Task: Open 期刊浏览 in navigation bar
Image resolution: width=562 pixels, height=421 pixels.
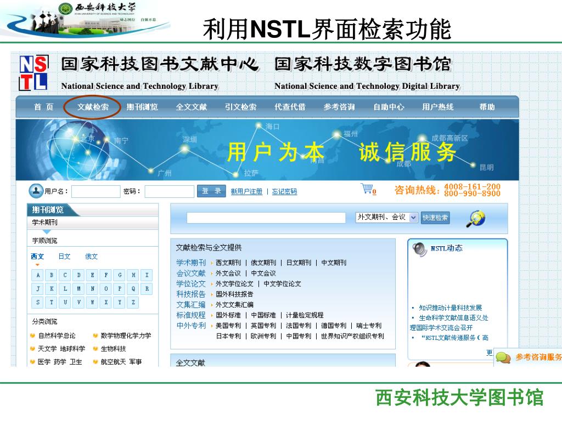Action: [142, 107]
